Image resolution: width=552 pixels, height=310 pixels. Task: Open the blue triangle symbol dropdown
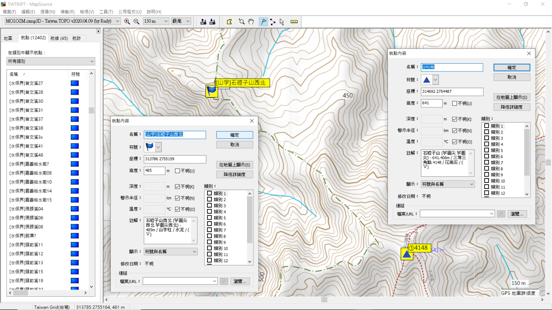coord(436,80)
